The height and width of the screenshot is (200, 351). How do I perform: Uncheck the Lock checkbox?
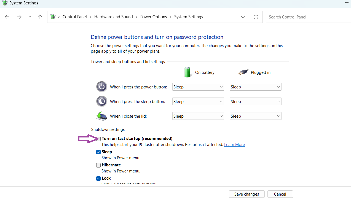pos(98,179)
